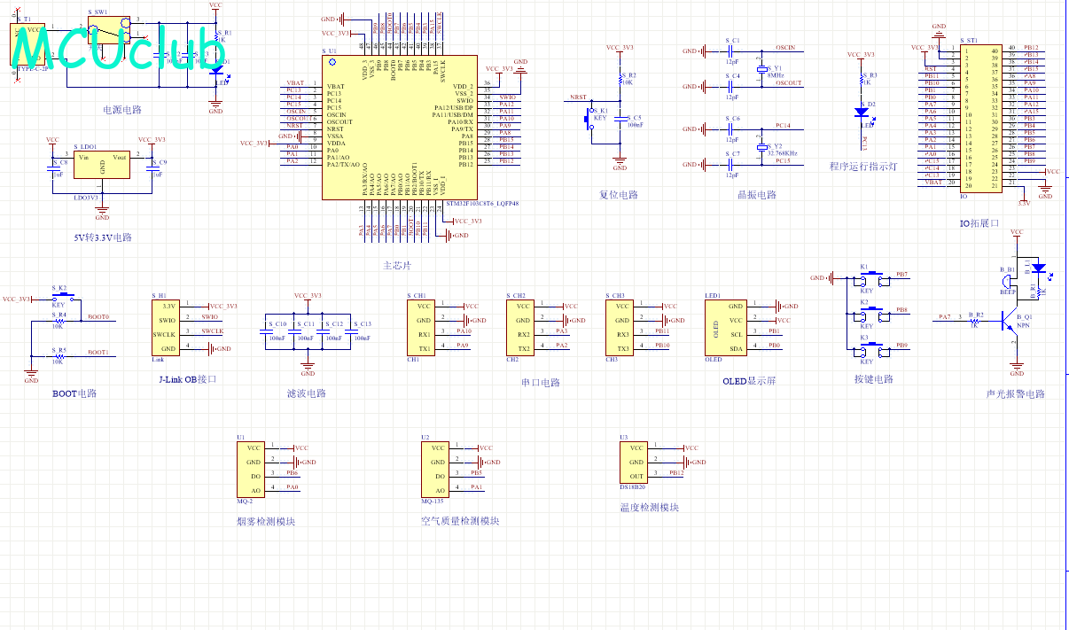Click the '5V转3.3V电路' section label
This screenshot has height=630, width=1069.
click(103, 237)
